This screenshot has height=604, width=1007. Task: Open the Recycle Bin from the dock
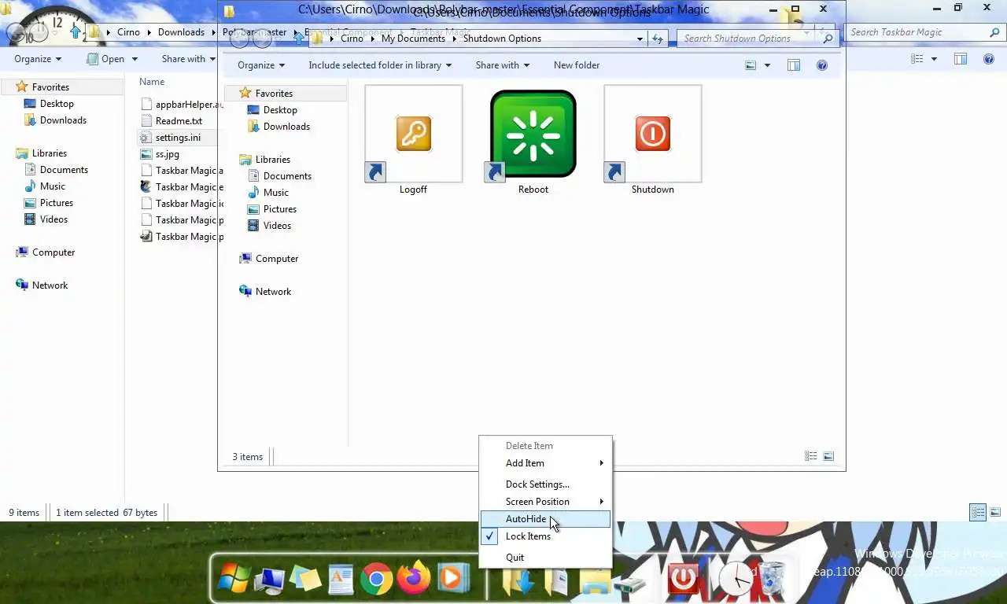[773, 580]
